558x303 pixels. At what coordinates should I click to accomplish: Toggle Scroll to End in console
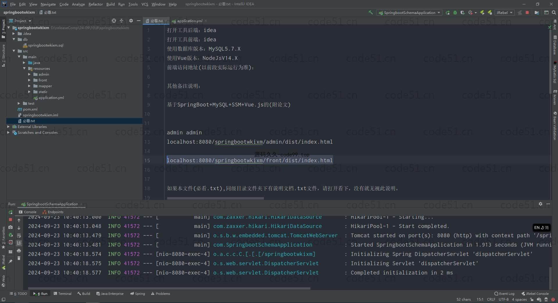[19, 243]
